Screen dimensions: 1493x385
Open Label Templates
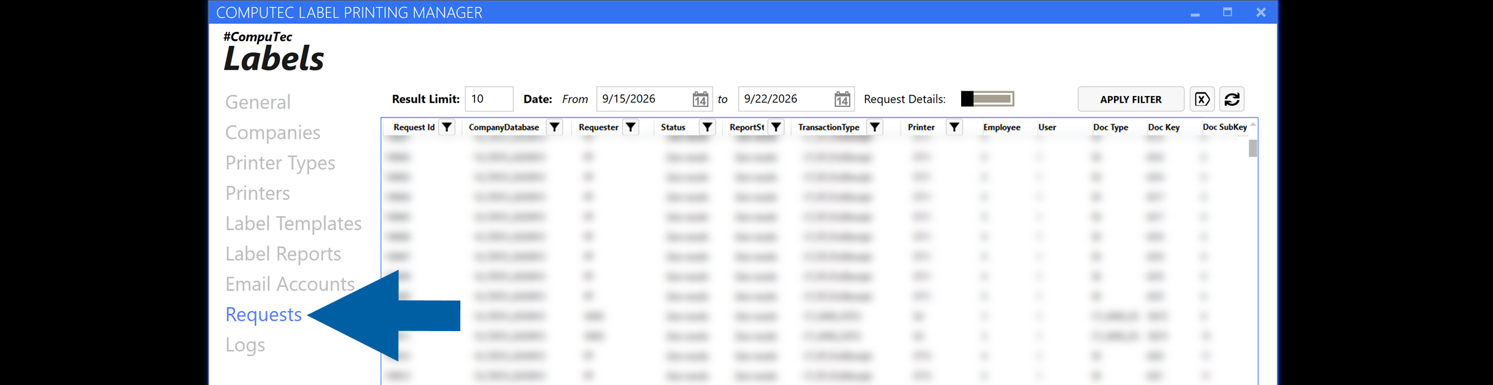click(x=293, y=223)
